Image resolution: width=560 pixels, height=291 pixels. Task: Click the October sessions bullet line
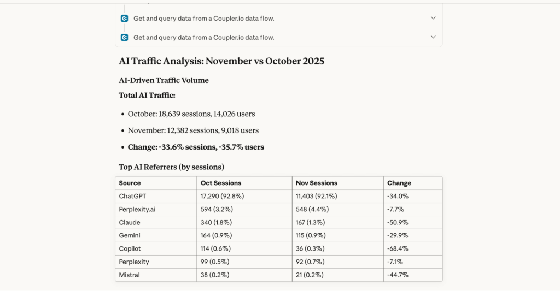(x=191, y=114)
